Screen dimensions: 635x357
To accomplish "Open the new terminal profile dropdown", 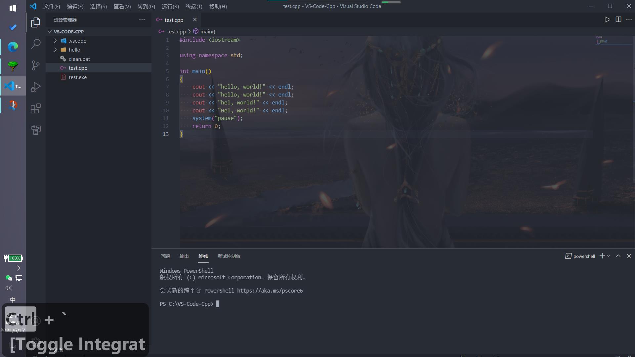I will [609, 256].
